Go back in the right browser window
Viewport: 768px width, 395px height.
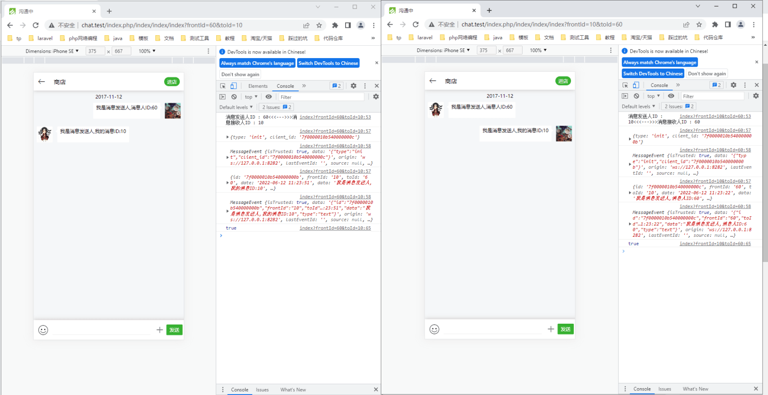pyautogui.click(x=390, y=24)
